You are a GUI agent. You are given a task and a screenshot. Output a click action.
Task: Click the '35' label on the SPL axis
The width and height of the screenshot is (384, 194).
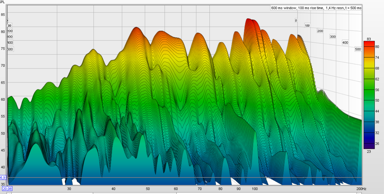3,184
